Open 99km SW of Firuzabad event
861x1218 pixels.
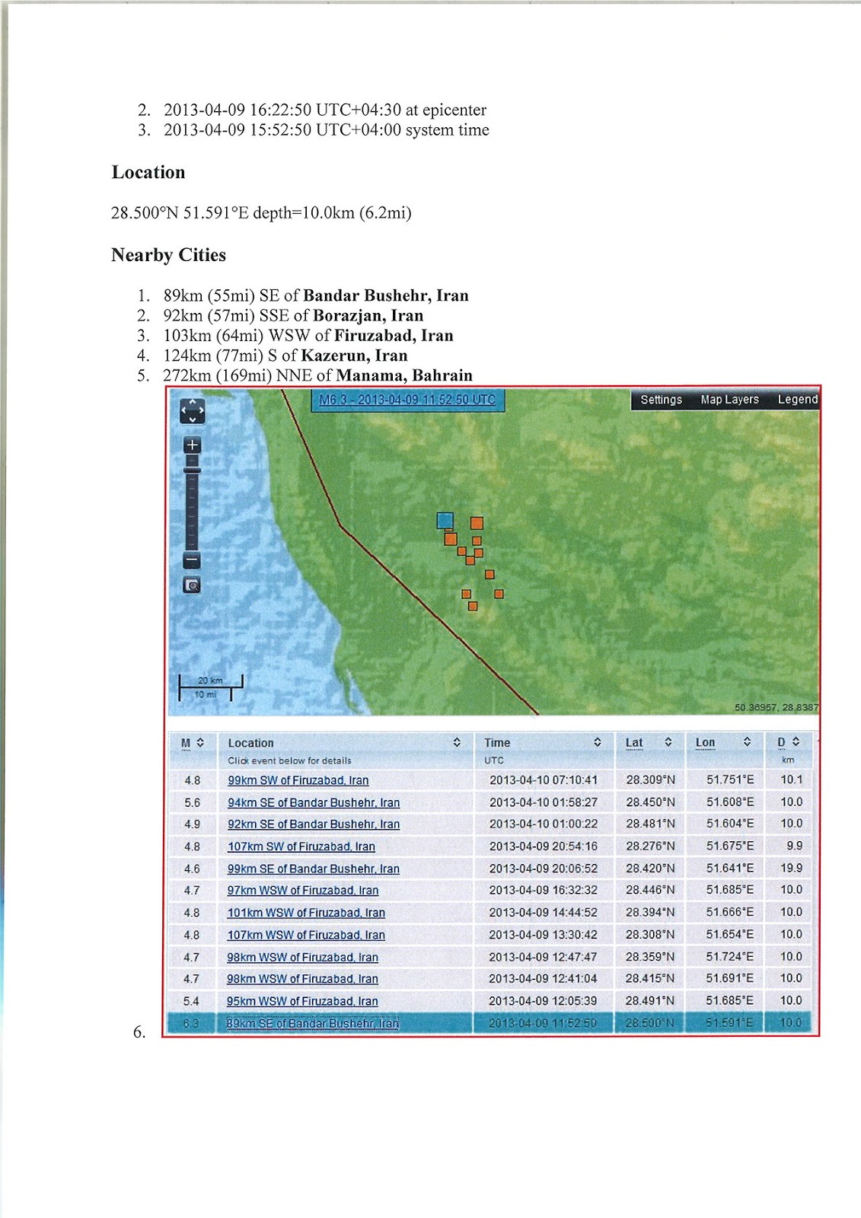[298, 780]
